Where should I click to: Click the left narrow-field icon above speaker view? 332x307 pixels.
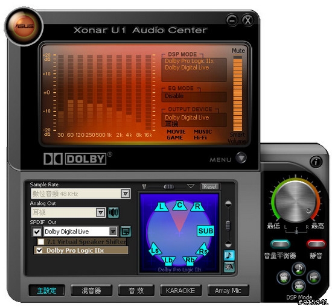(x=144, y=186)
